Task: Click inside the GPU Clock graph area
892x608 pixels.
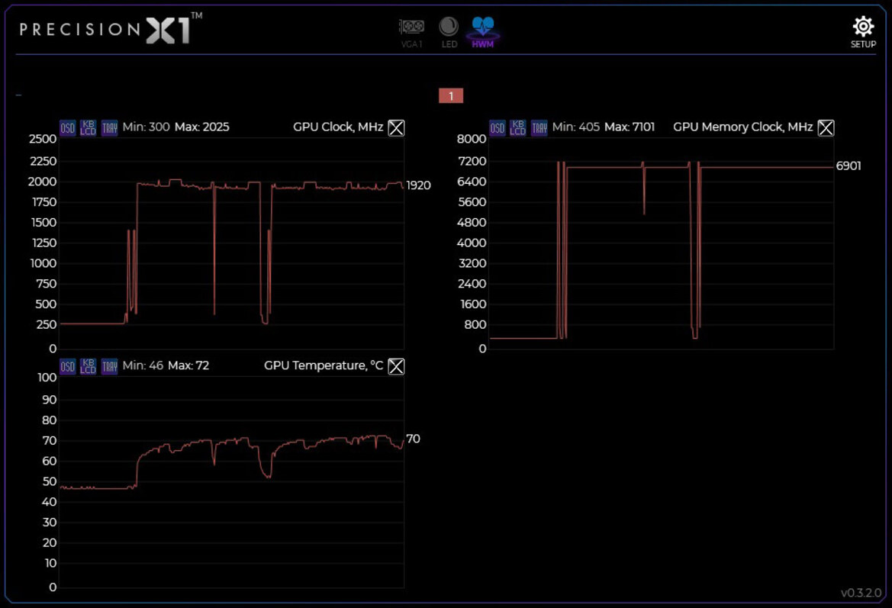Action: click(x=231, y=243)
